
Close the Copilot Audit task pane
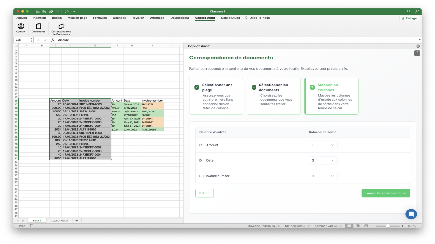coord(418,46)
